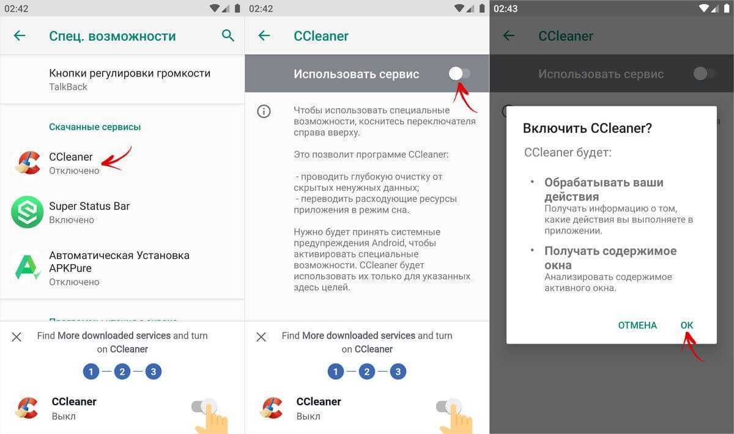Open search in Спец. возможности header
This screenshot has height=434, width=734.
pyautogui.click(x=228, y=36)
